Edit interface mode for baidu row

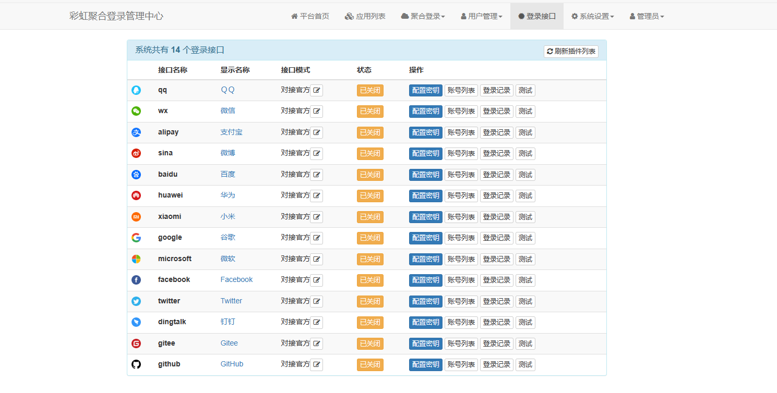click(x=317, y=175)
